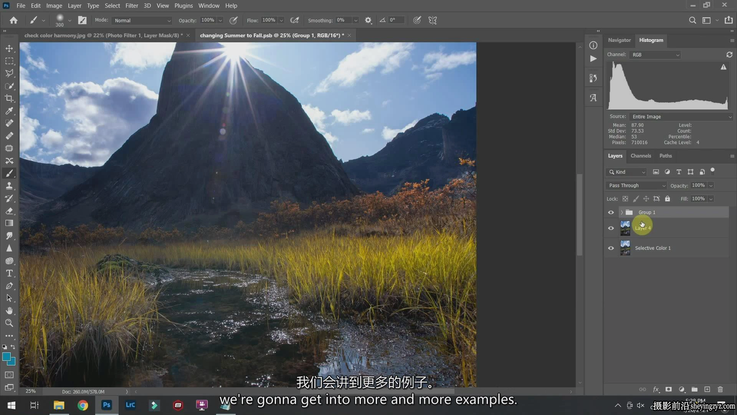Screen dimensions: 737x415
Task: Toggle airbrush-style build-up
Action: click(x=294, y=20)
